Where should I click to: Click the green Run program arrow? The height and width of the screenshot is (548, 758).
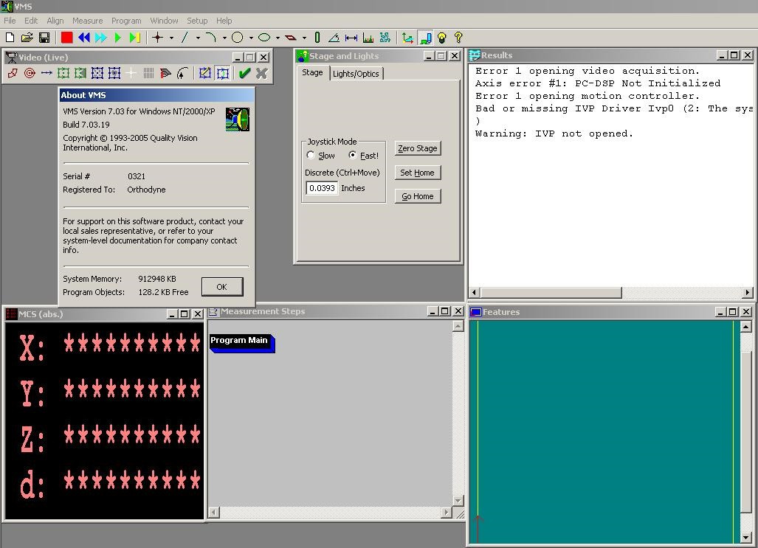118,38
